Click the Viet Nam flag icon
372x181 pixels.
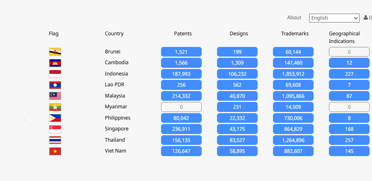coord(55,151)
